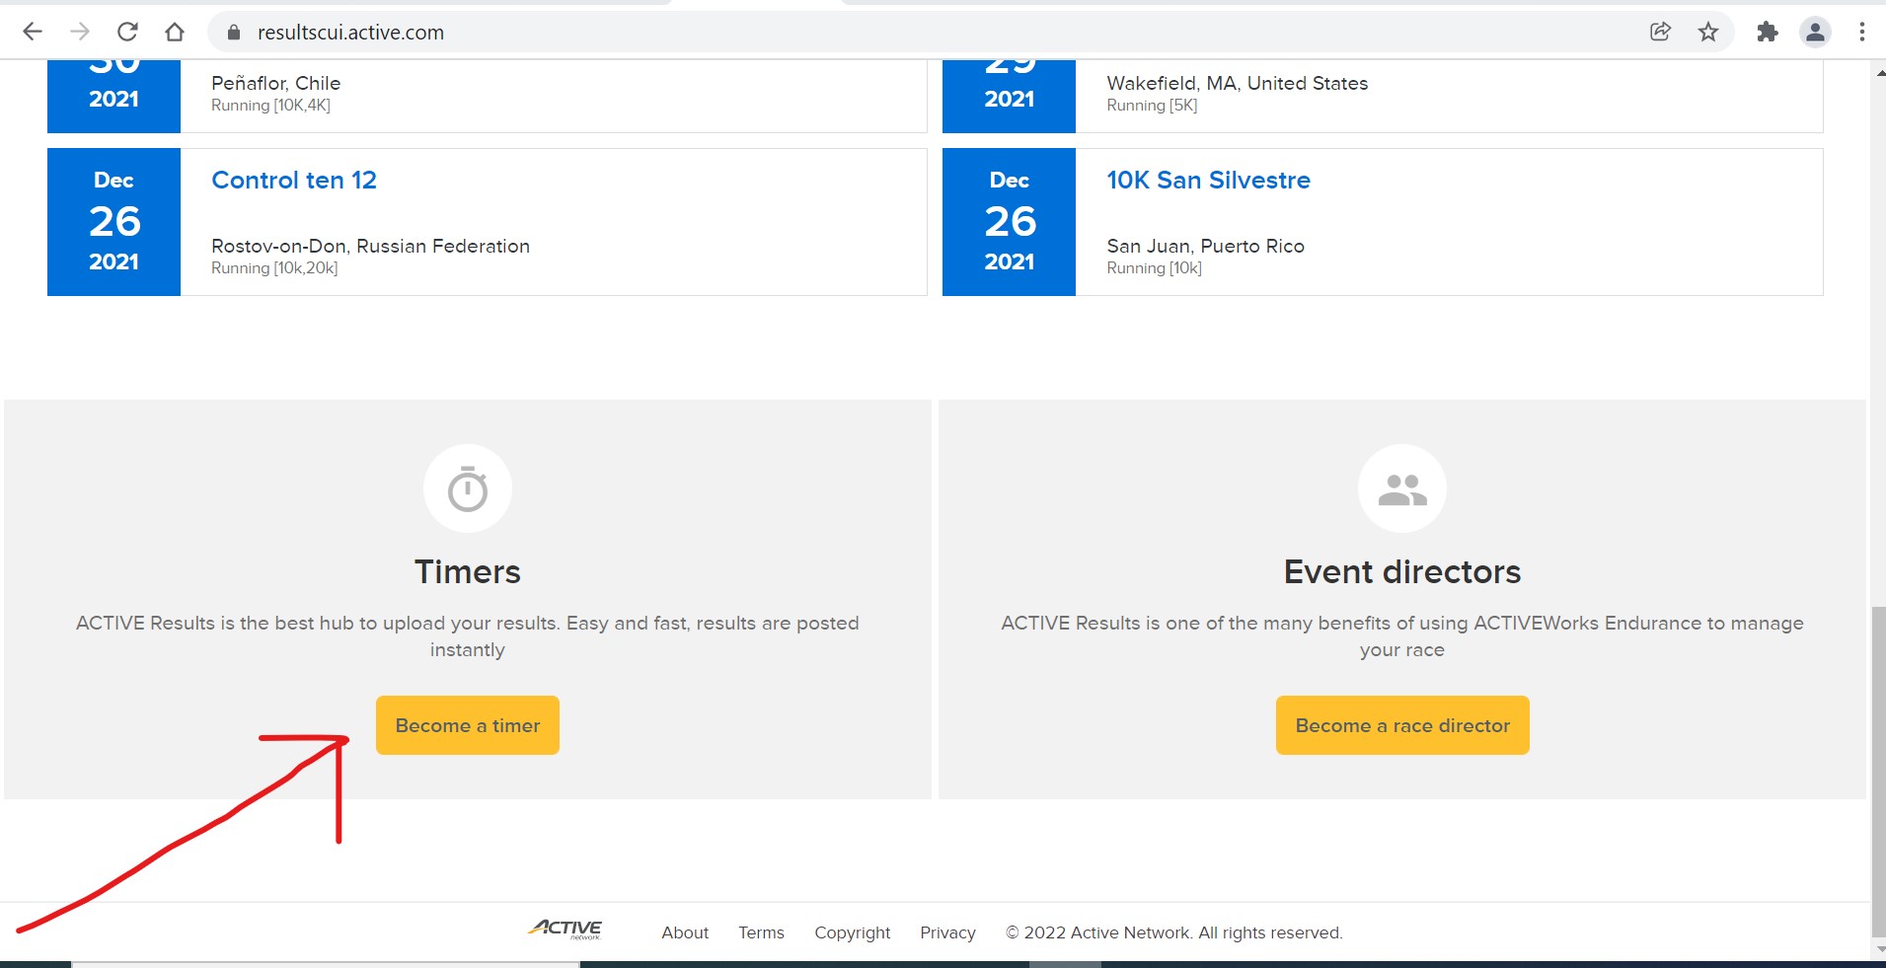Click the share page icon in address bar
The image size is (1886, 968).
pyautogui.click(x=1660, y=32)
